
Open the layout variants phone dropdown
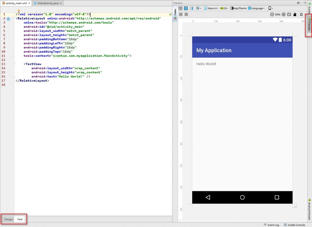[x=271, y=8]
